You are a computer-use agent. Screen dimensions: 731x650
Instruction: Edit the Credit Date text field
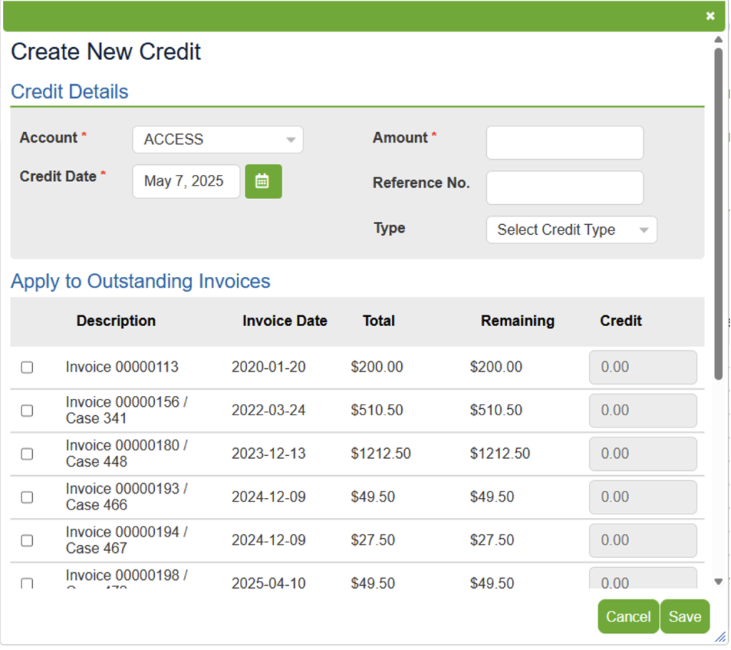186,181
